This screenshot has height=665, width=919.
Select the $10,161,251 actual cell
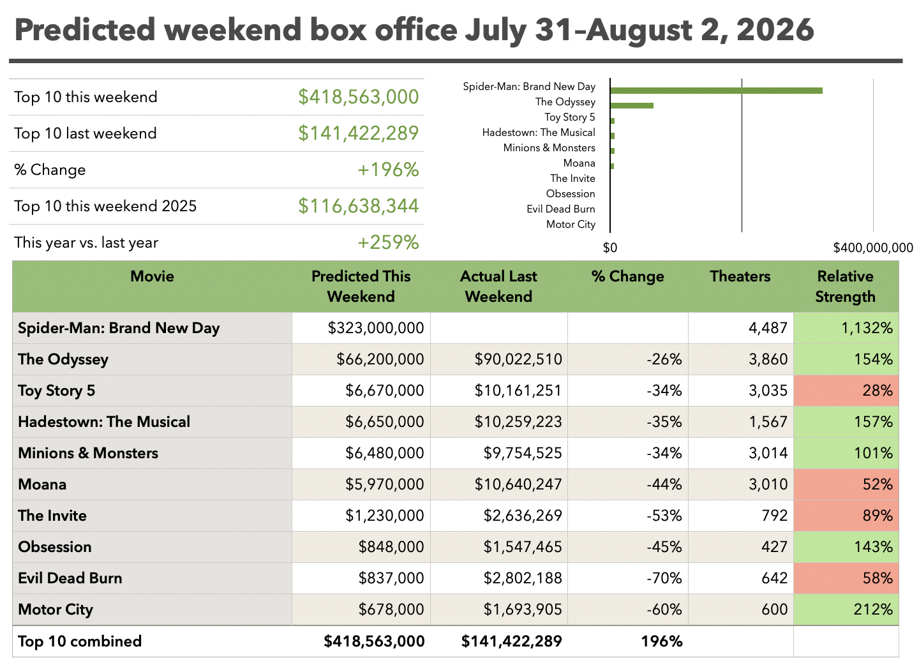[x=499, y=391]
